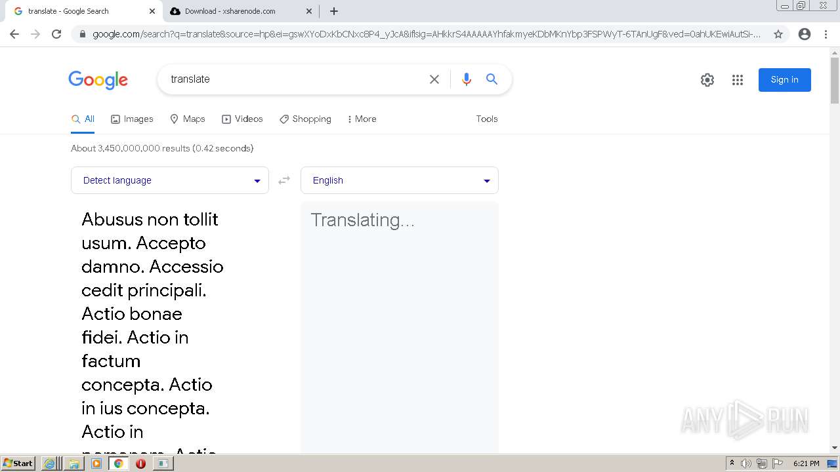Open Chrome three-dot menu
Screen dimensions: 840x472
tap(826, 34)
